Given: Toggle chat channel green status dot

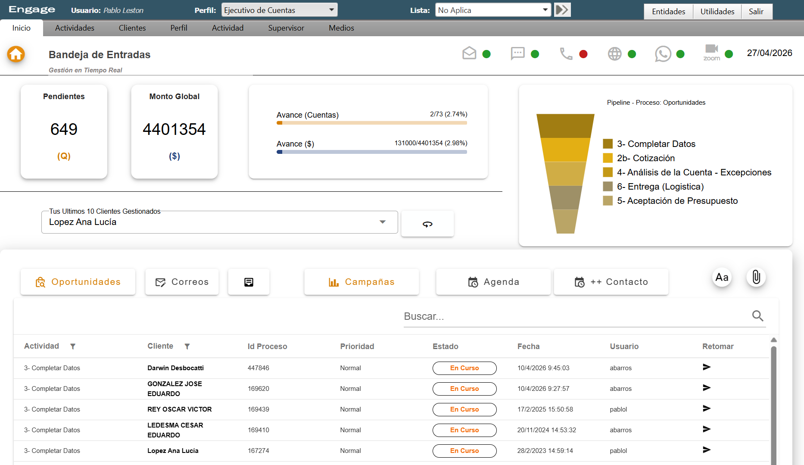Looking at the screenshot, I should (535, 54).
